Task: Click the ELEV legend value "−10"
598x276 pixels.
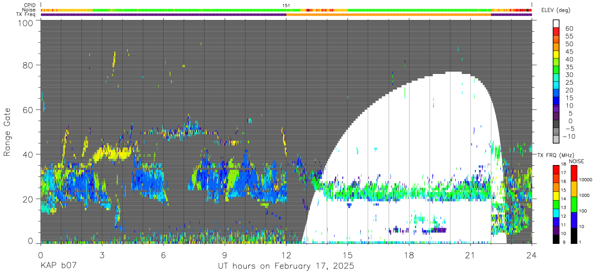Action: coord(568,136)
